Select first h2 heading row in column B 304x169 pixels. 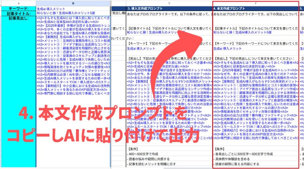pyautogui.click(x=73, y=18)
